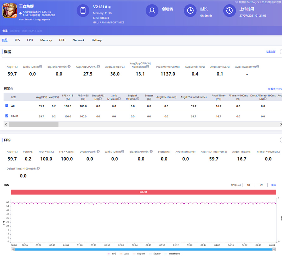The height and width of the screenshot is (256, 282).
Task: Click the Jank help icon in table header
Action: tap(119, 99)
